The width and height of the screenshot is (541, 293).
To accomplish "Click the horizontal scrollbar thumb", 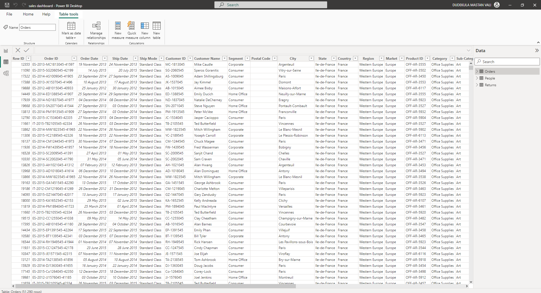I will pos(155,286).
